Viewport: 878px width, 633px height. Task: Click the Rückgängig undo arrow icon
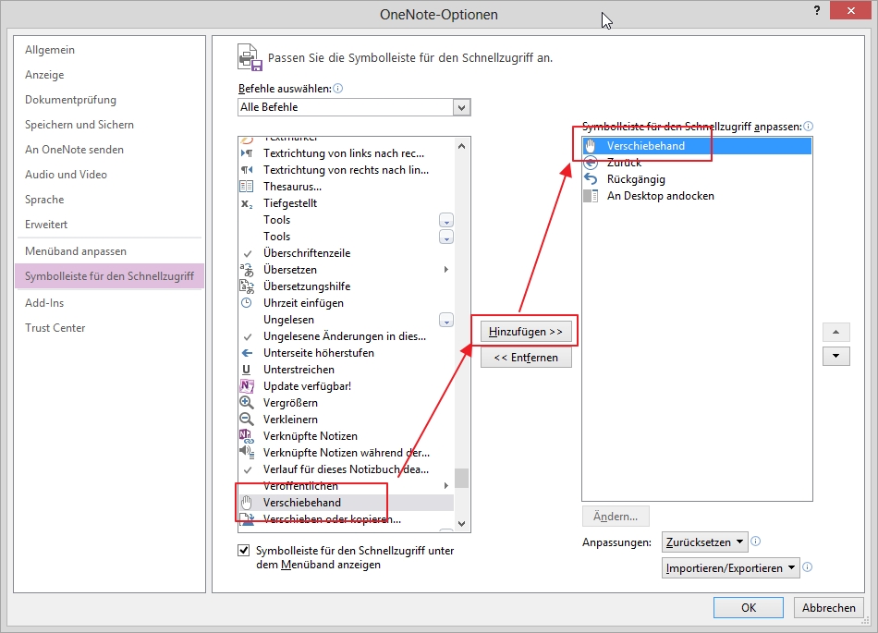(589, 178)
